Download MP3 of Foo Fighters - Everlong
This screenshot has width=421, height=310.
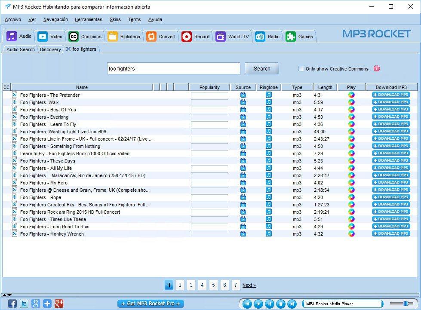pos(391,117)
